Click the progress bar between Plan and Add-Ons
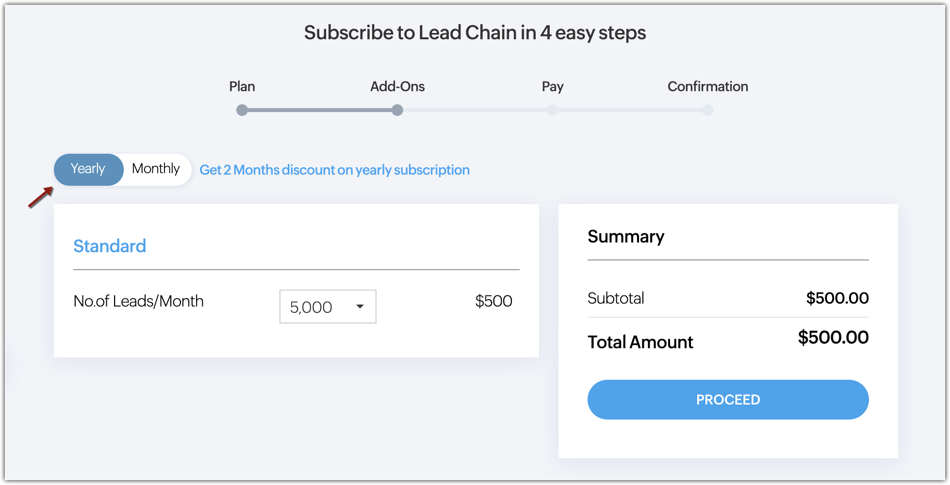 tap(319, 110)
